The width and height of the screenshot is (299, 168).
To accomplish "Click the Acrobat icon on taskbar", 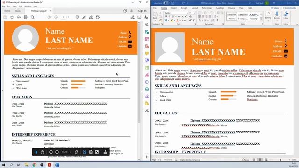I will click(50, 165).
